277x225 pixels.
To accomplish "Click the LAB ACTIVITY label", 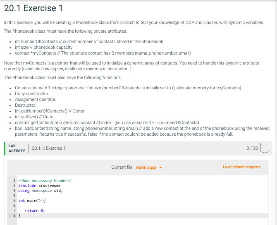I will point(17,148).
